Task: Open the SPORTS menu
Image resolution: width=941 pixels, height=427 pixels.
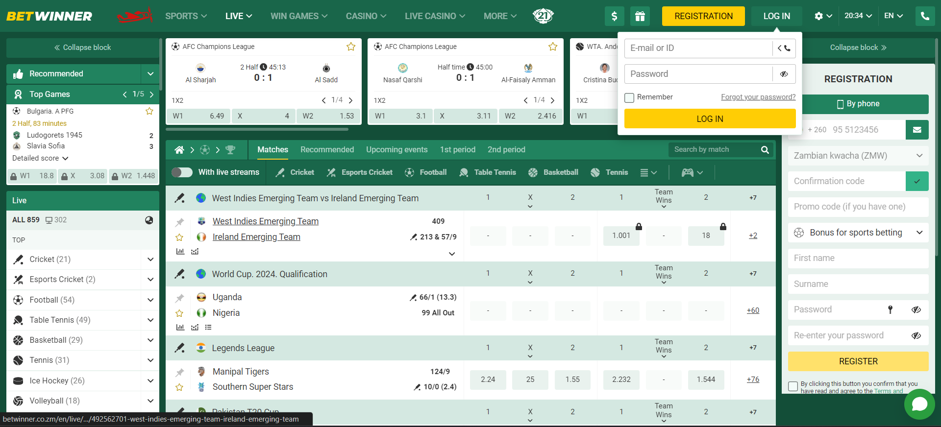Action: [x=186, y=16]
